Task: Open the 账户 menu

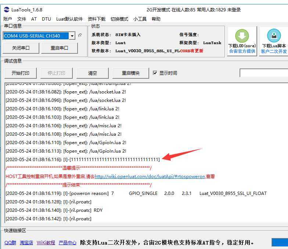Action: pyautogui.click(x=7, y=19)
